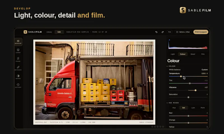The height and width of the screenshot is (134, 224).
Task: Click the Yellow channel label
Action: (172, 127)
